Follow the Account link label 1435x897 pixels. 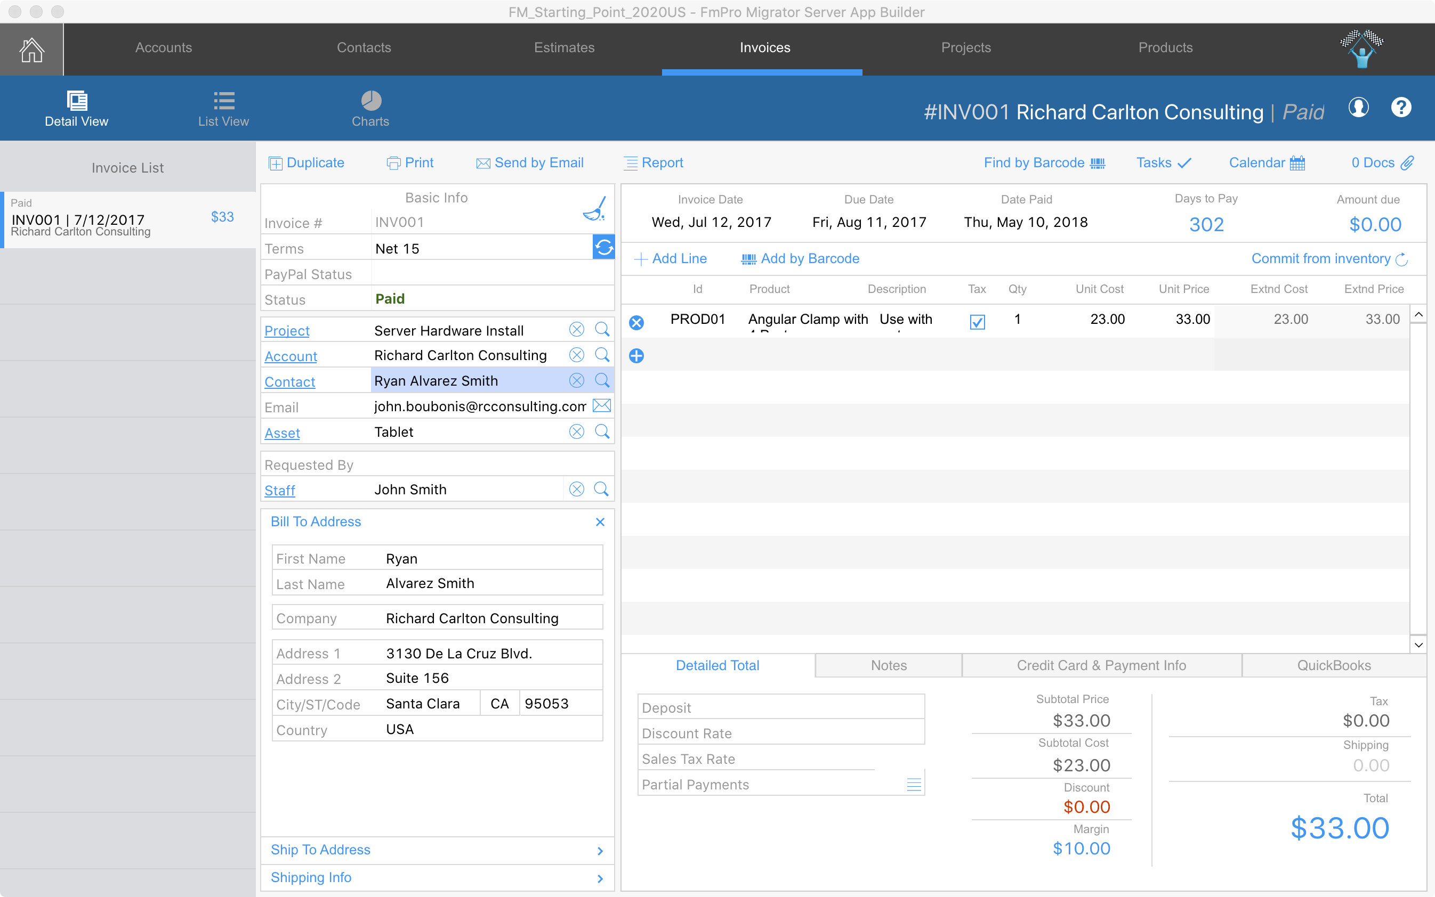coord(291,356)
